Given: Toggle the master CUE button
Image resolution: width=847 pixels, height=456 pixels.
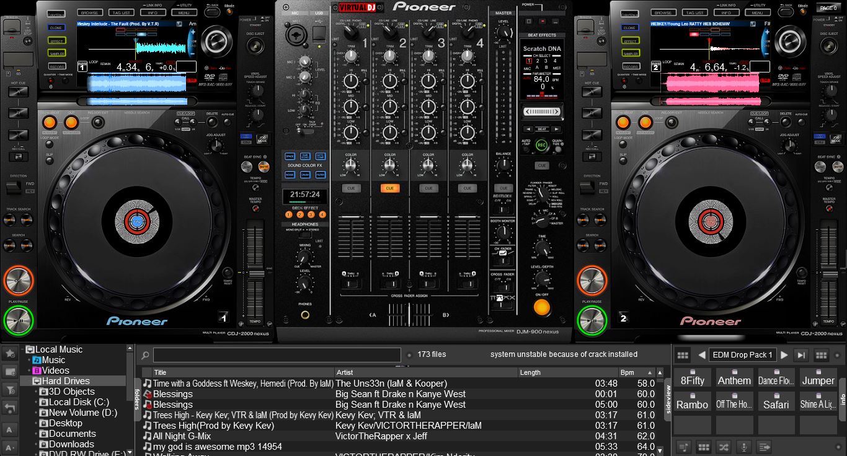Looking at the screenshot, I should tap(503, 188).
